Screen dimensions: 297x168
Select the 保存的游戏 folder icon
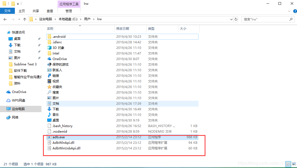tap(49, 65)
